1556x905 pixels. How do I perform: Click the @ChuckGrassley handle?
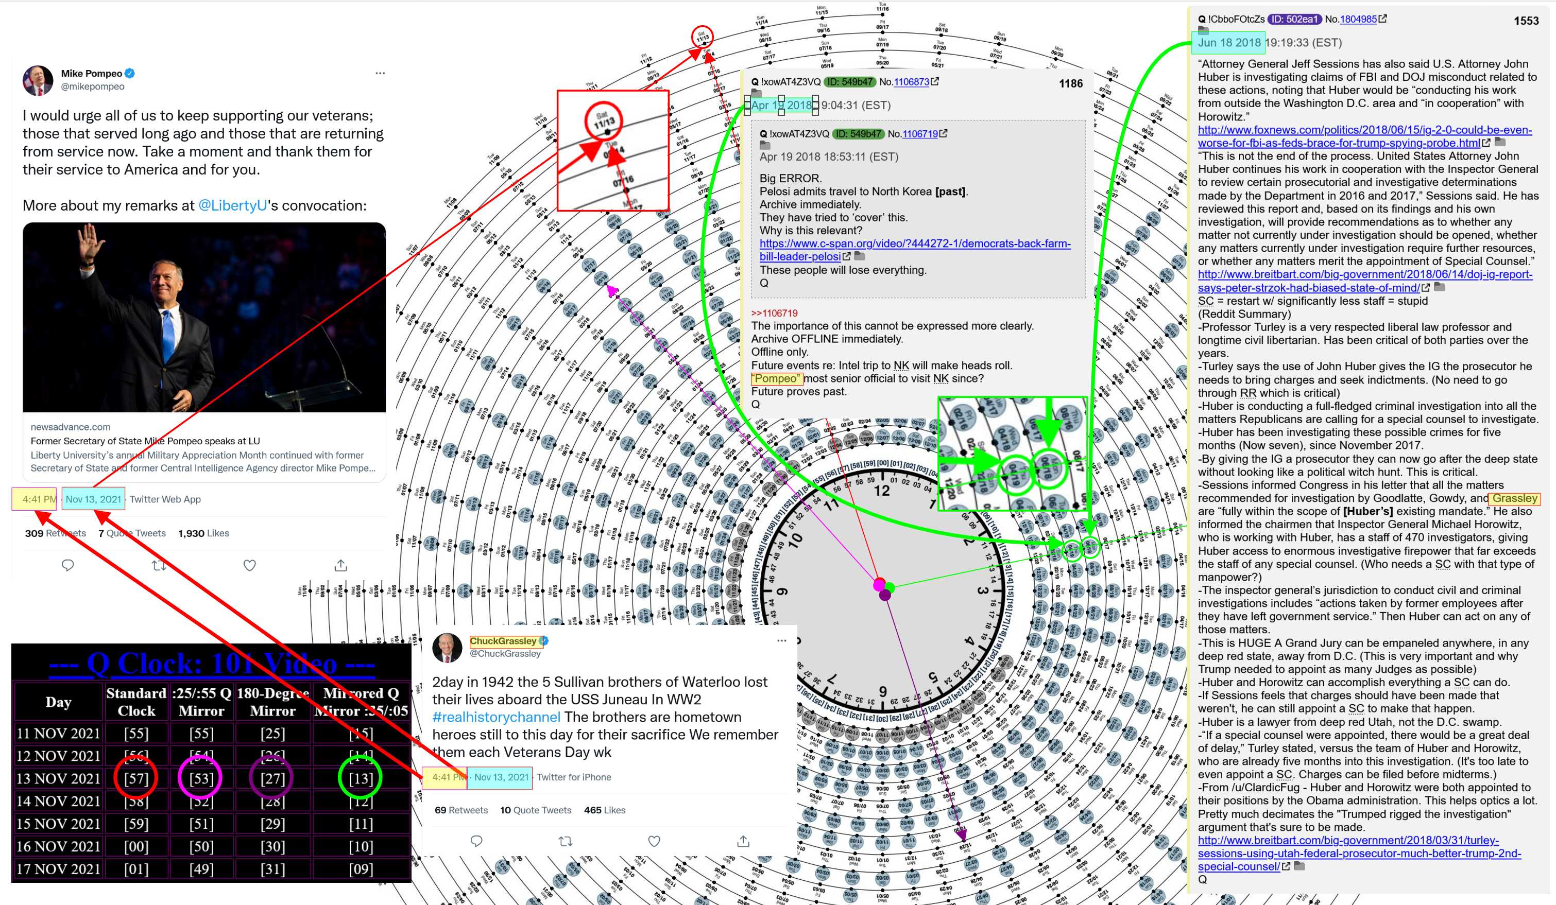pos(504,653)
